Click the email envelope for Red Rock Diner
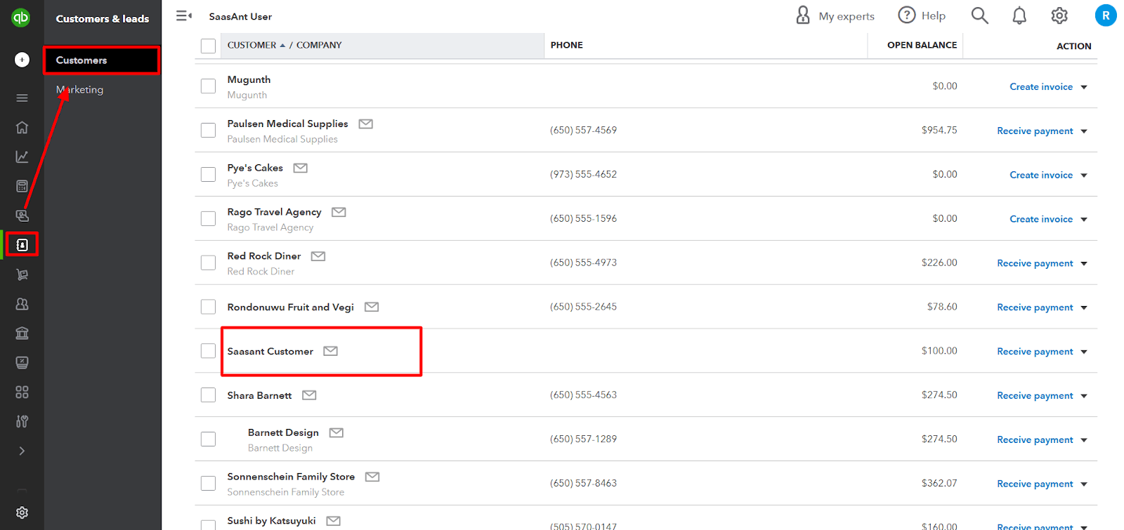1124x530 pixels. coord(318,256)
